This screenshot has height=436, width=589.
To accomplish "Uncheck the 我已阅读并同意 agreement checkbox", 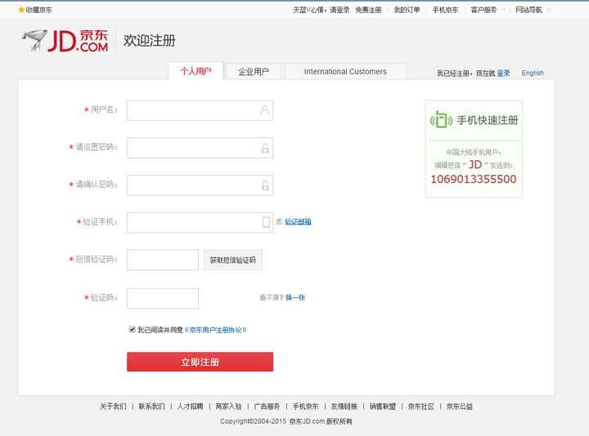I will point(132,330).
